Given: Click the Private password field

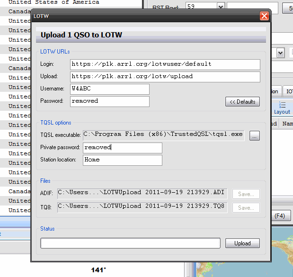Looking at the screenshot, I should [123, 148].
